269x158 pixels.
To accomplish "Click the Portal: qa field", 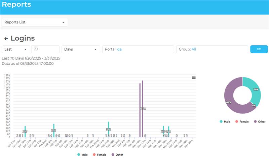I will (138, 49).
